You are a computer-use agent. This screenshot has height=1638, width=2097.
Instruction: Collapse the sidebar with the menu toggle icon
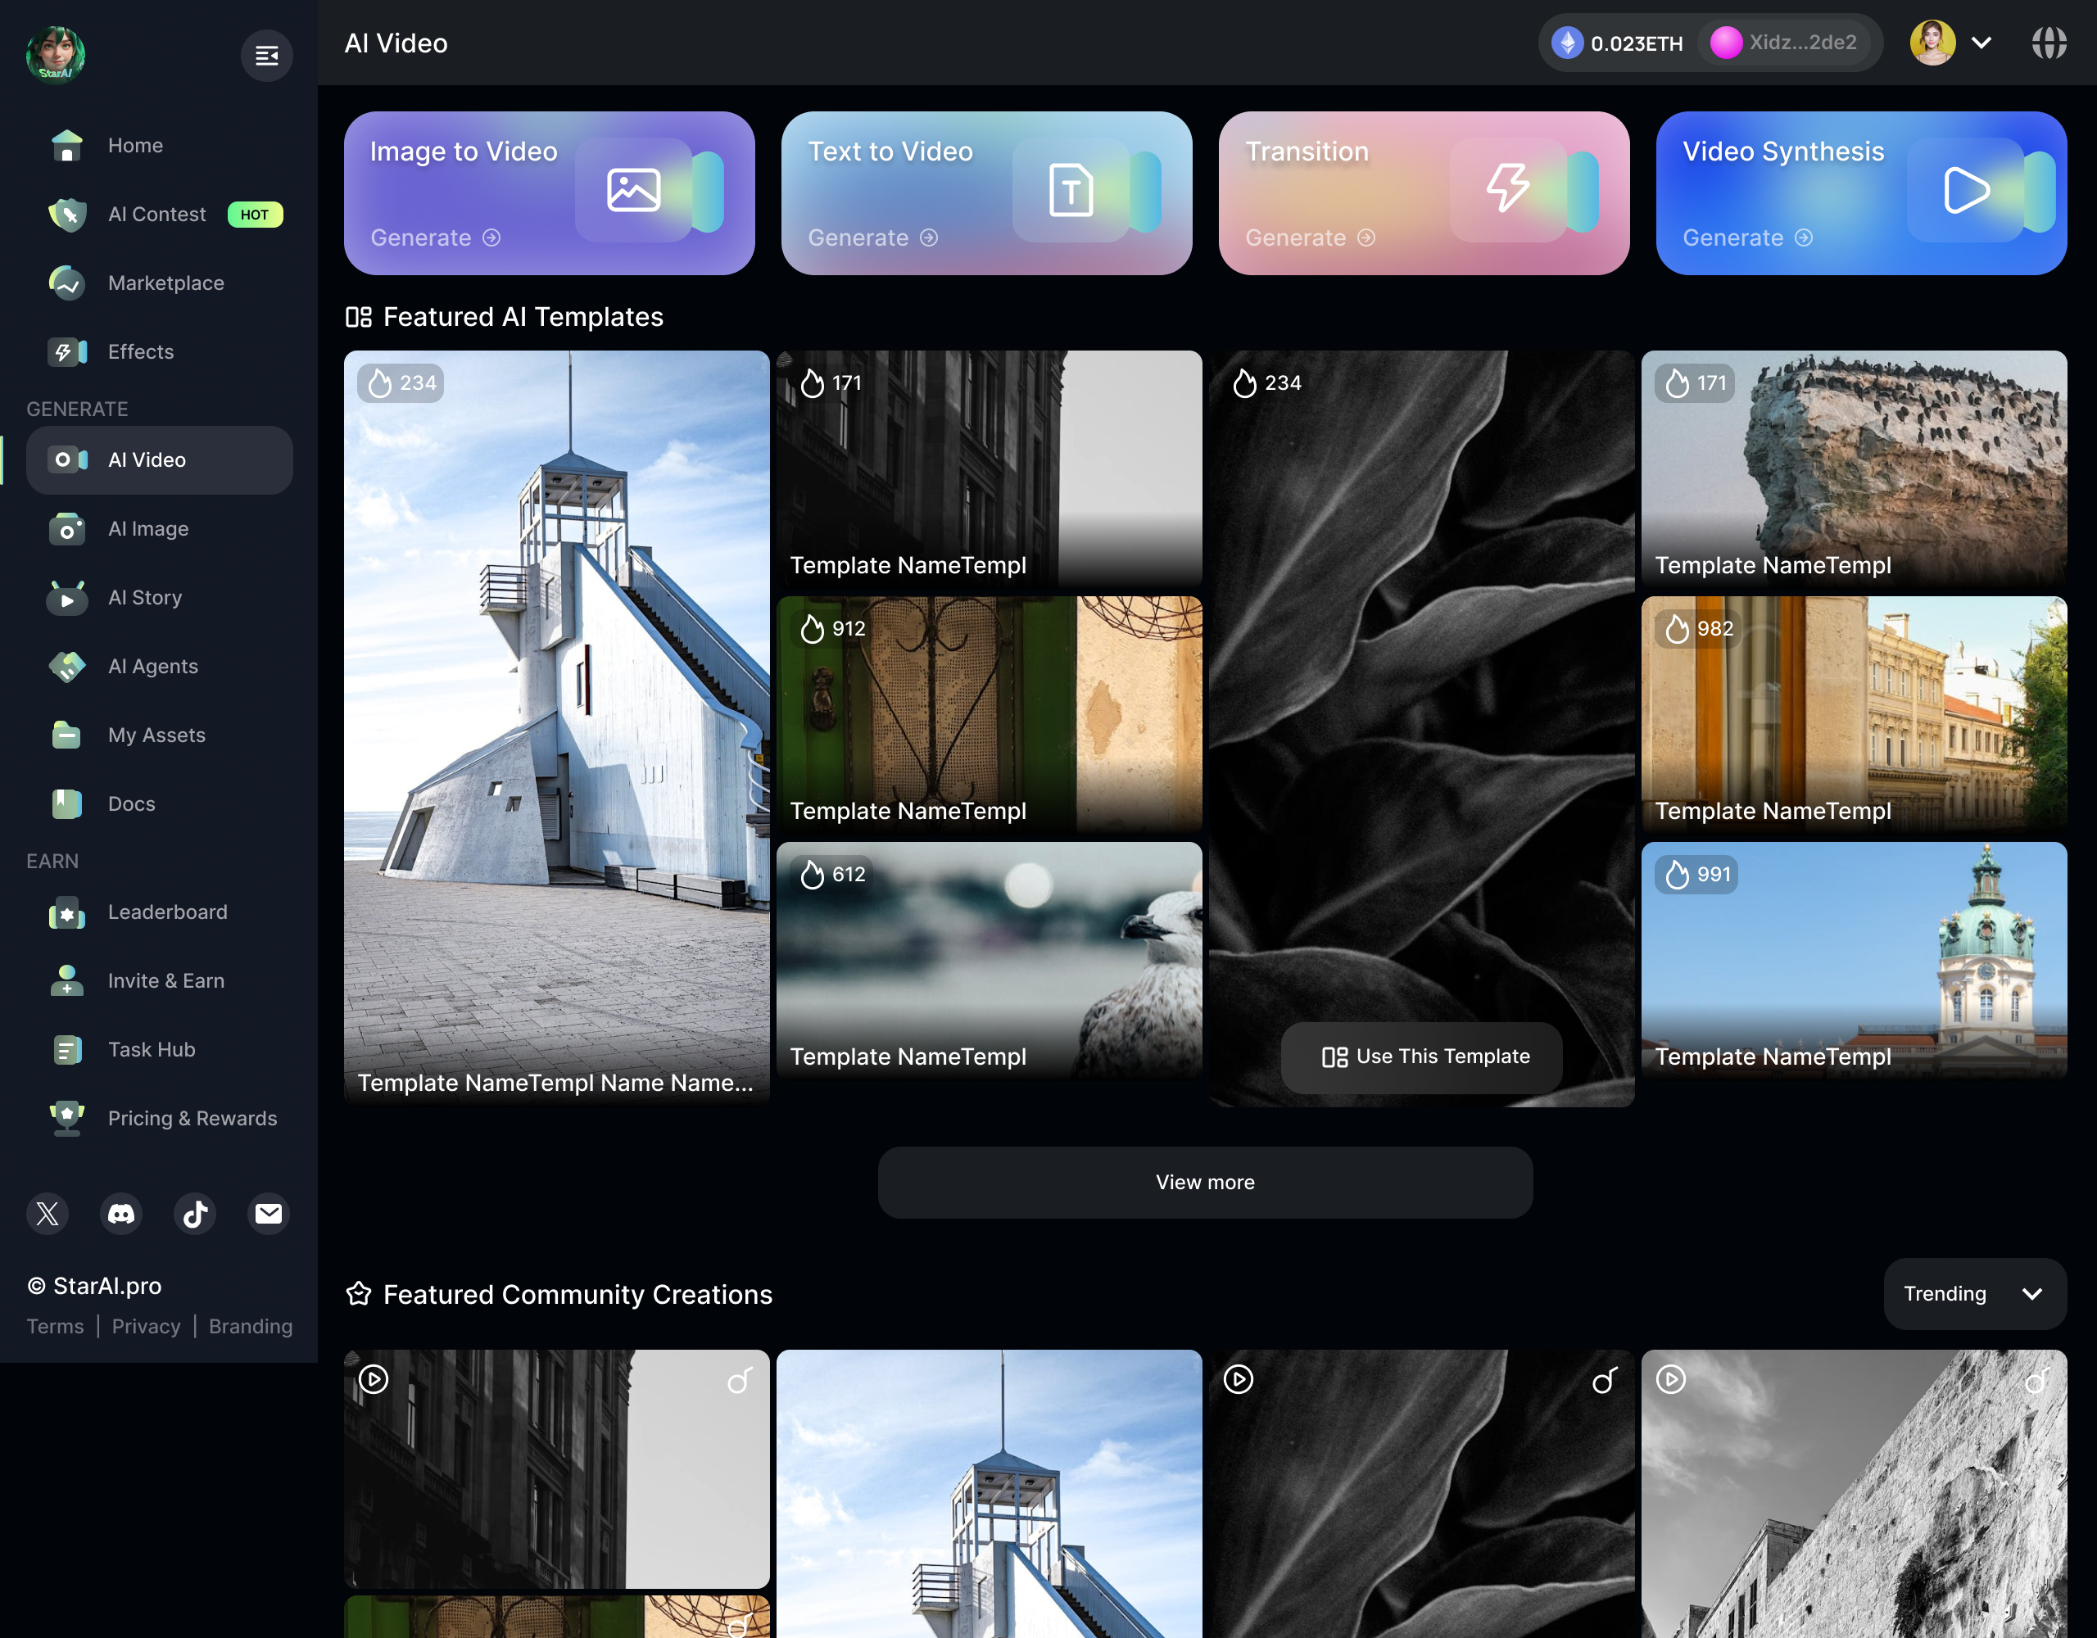coord(266,56)
